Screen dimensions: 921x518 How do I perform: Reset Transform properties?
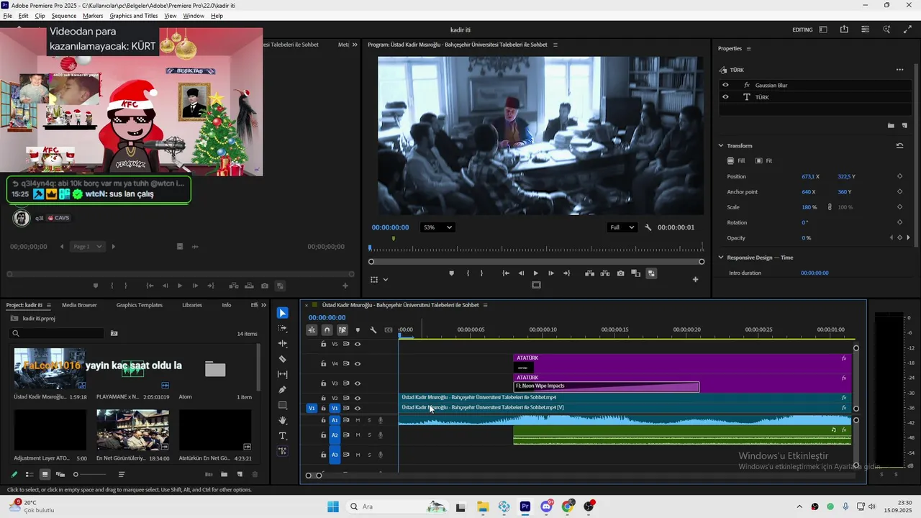coord(899,145)
